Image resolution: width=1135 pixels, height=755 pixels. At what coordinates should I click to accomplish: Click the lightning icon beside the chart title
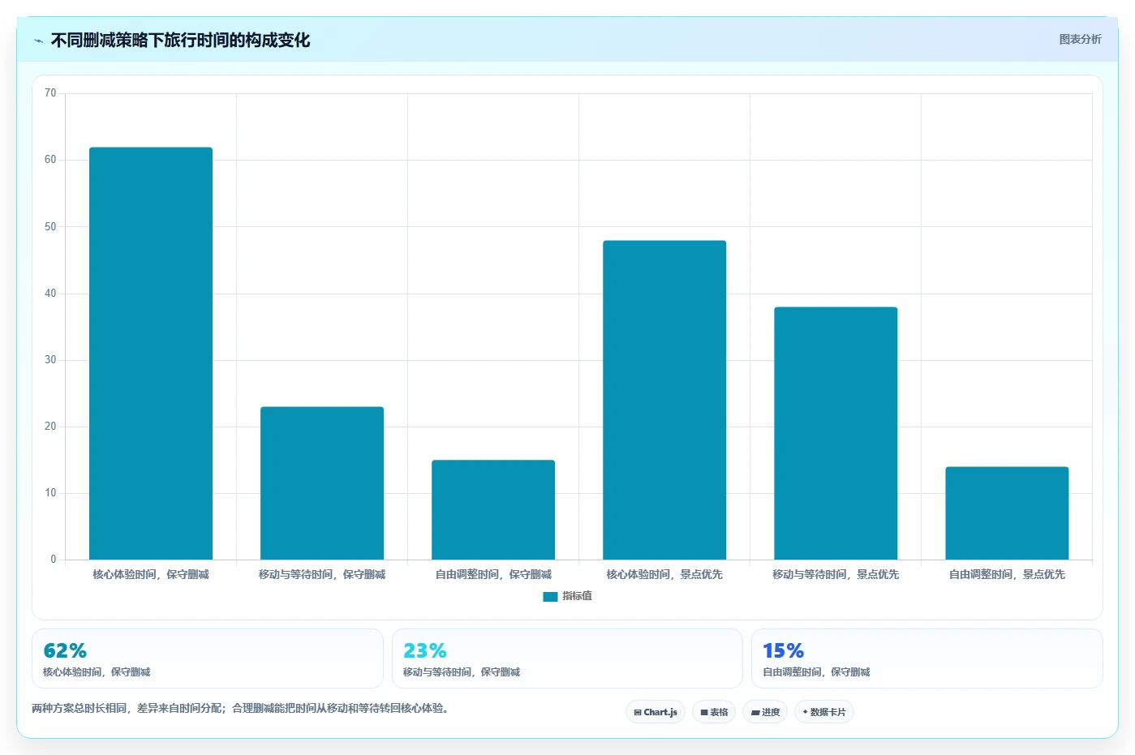(x=38, y=41)
